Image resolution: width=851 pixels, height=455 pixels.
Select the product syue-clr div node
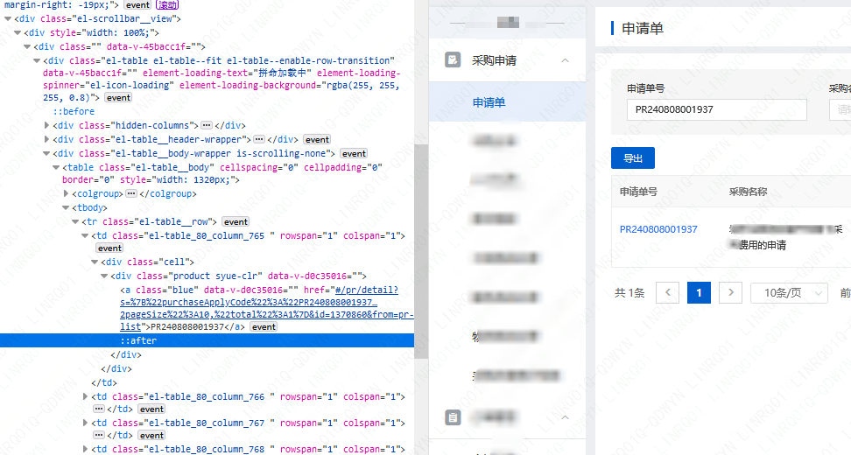(238, 276)
